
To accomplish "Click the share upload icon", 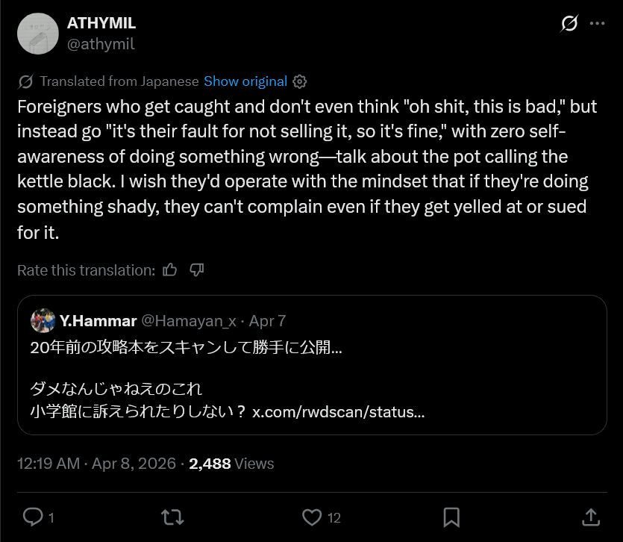I will tap(589, 516).
